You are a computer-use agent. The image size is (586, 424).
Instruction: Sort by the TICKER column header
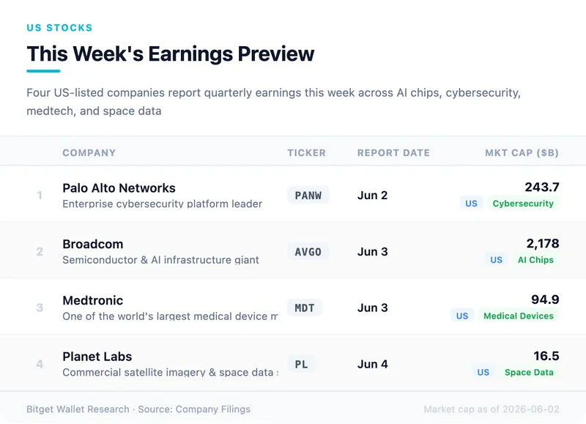(x=306, y=153)
